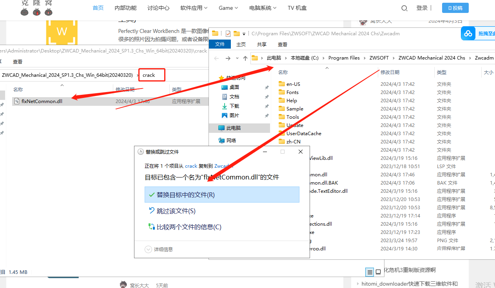Close the 替换或跳过文件 dialog

301,152
